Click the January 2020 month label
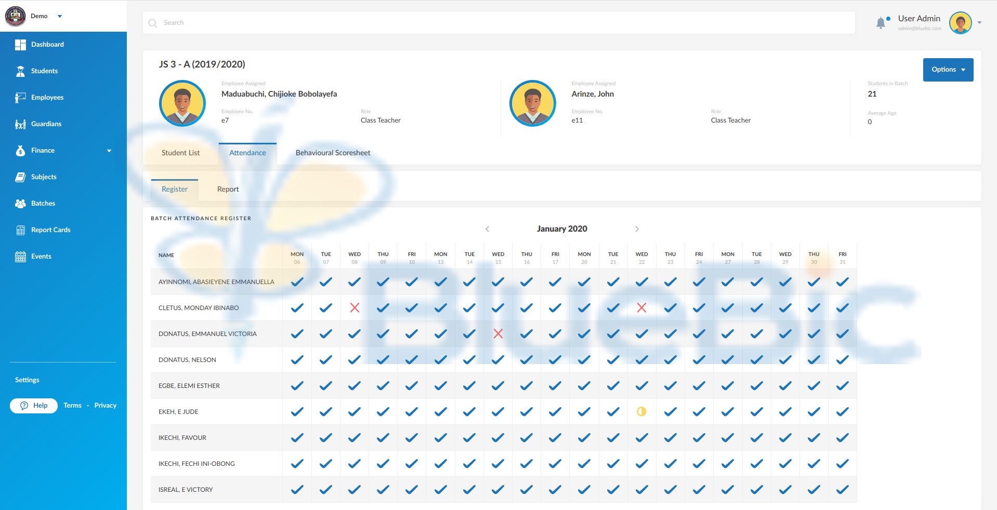Image resolution: width=997 pixels, height=510 pixels. coord(562,229)
